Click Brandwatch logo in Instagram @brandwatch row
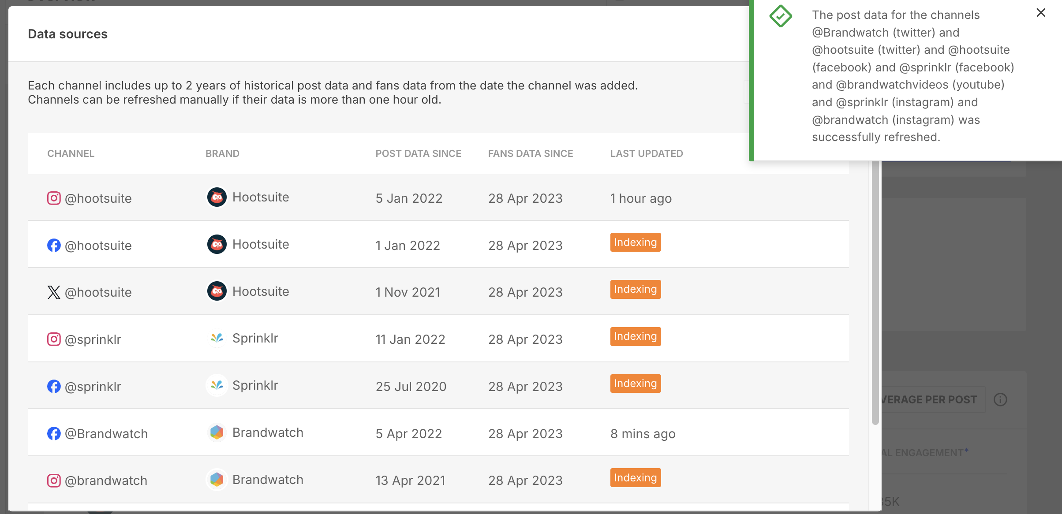The image size is (1062, 514). tap(217, 479)
